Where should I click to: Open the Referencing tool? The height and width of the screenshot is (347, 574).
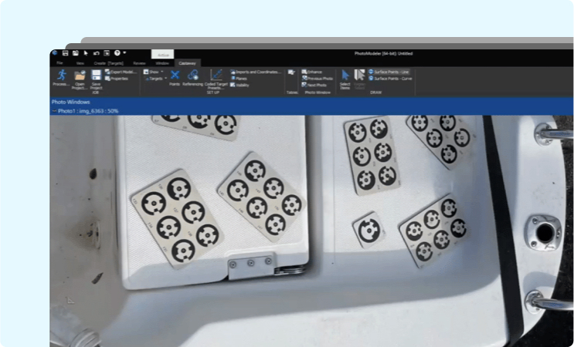192,76
